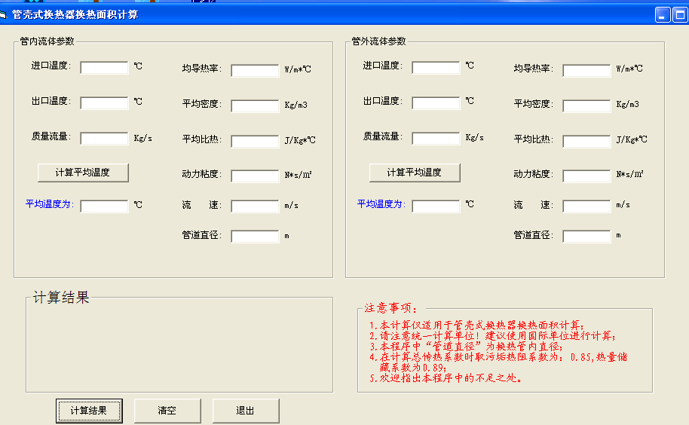Focus 平均密度 field in 管外流体参数
This screenshot has width=689, height=425.
[x=586, y=105]
